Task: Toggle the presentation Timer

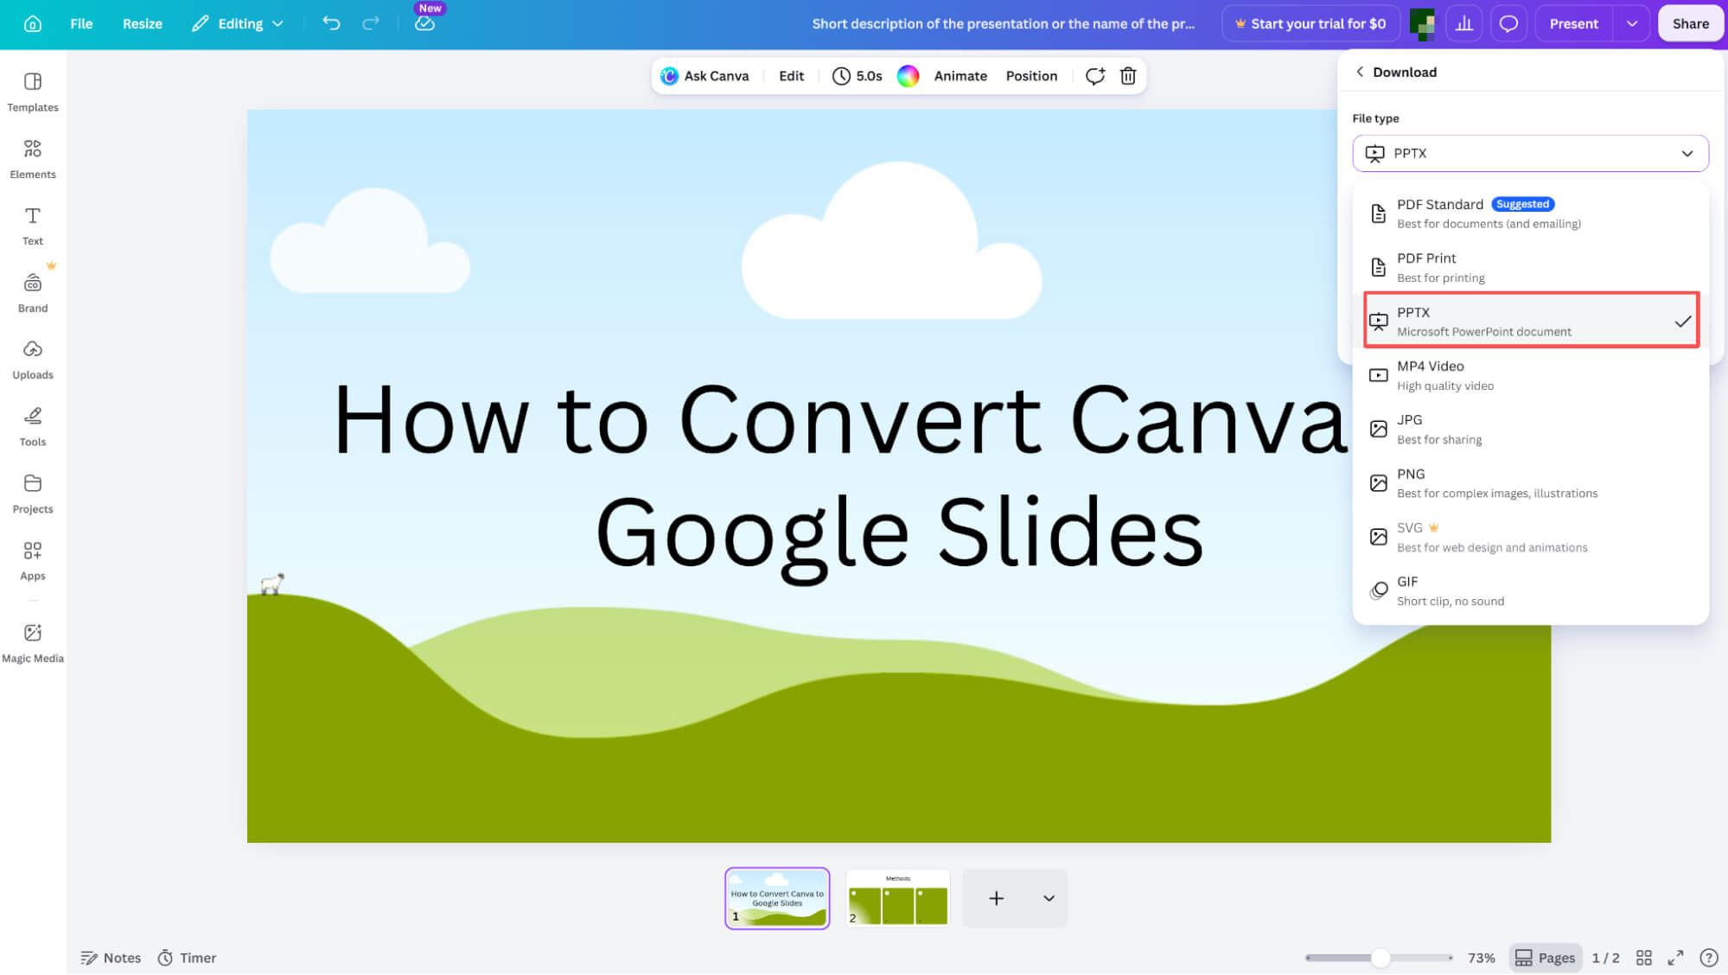Action: pyautogui.click(x=187, y=958)
